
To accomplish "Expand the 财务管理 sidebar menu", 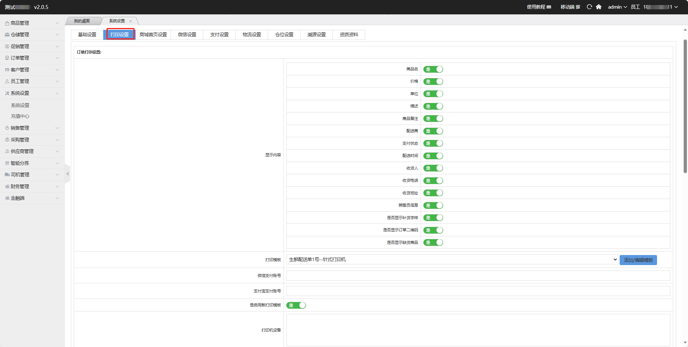I will pos(32,186).
